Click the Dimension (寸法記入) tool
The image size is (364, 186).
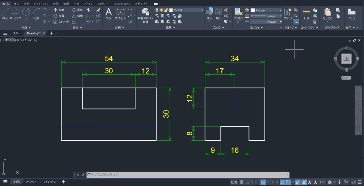click(120, 13)
